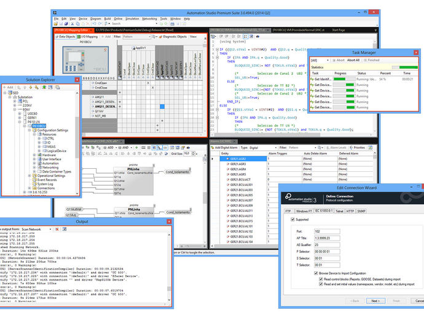
Task: Toggle Read control blocks during import checkbox
Action: (x=321, y=279)
